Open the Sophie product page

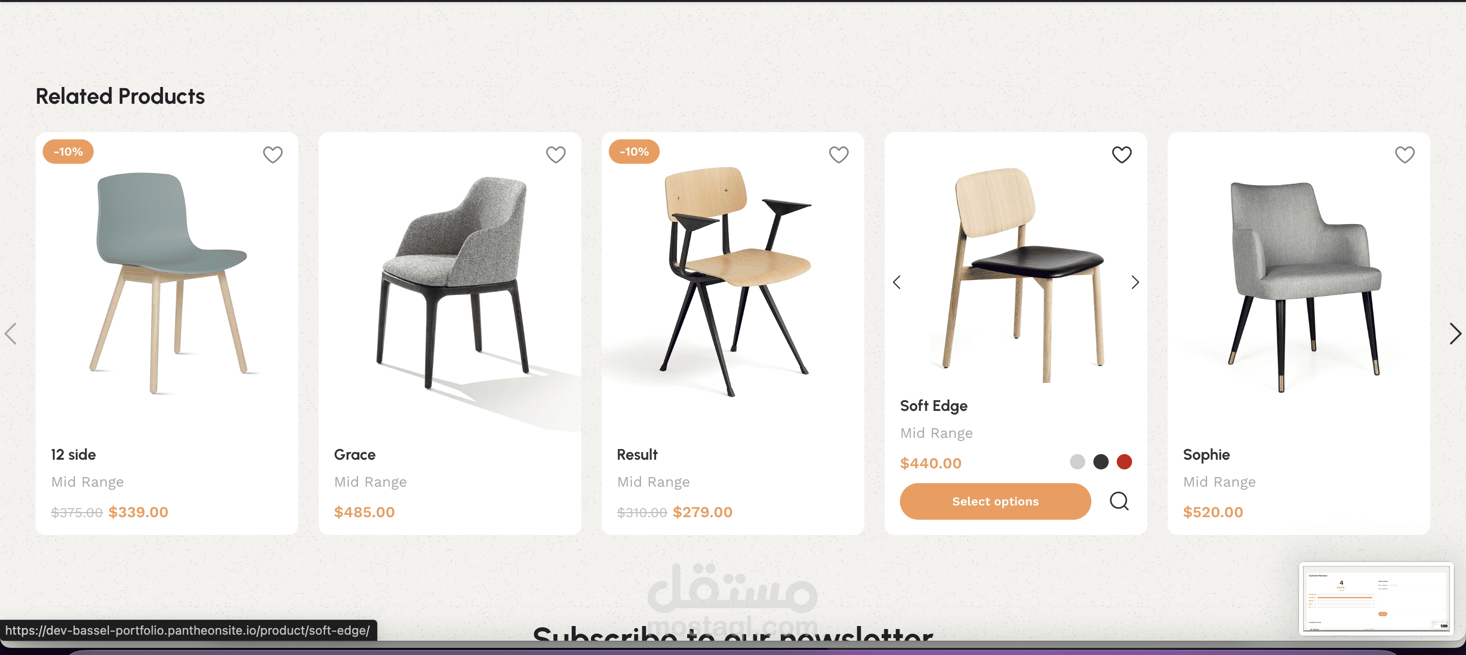click(x=1206, y=454)
